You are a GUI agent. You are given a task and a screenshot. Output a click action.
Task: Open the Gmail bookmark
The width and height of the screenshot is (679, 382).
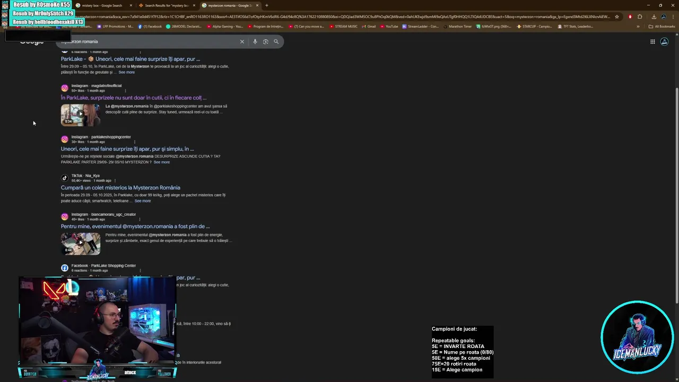(x=369, y=26)
